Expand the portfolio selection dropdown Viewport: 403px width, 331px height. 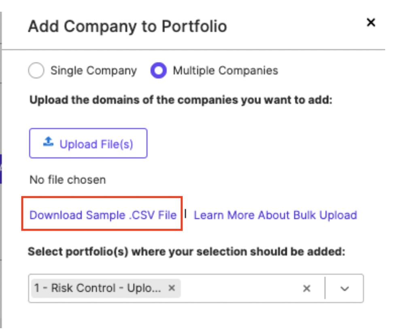[x=345, y=288]
